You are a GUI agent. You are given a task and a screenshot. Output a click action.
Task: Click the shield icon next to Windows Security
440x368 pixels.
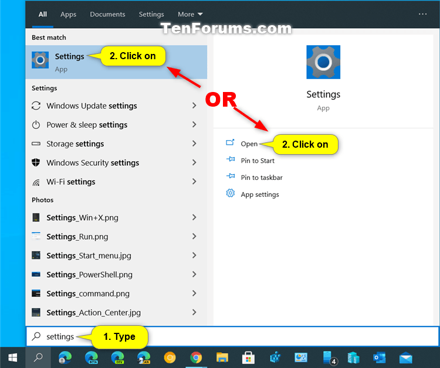[x=36, y=162]
